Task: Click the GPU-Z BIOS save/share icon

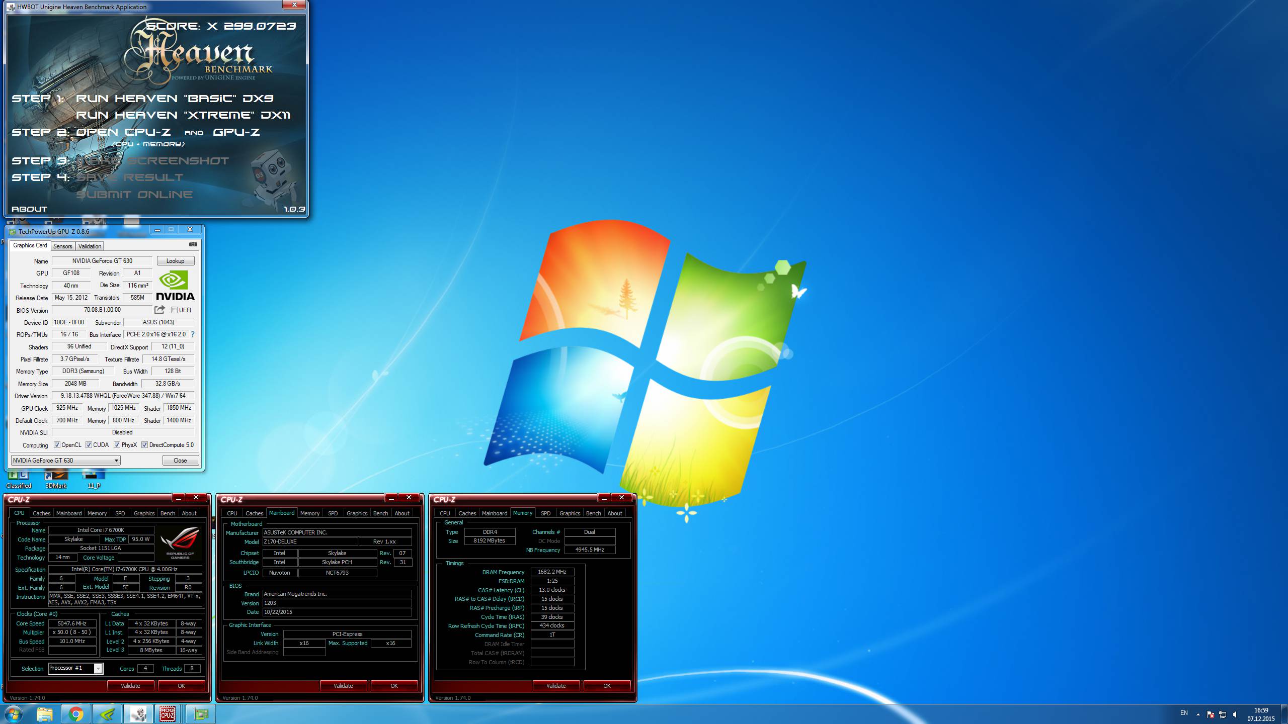Action: 160,310
